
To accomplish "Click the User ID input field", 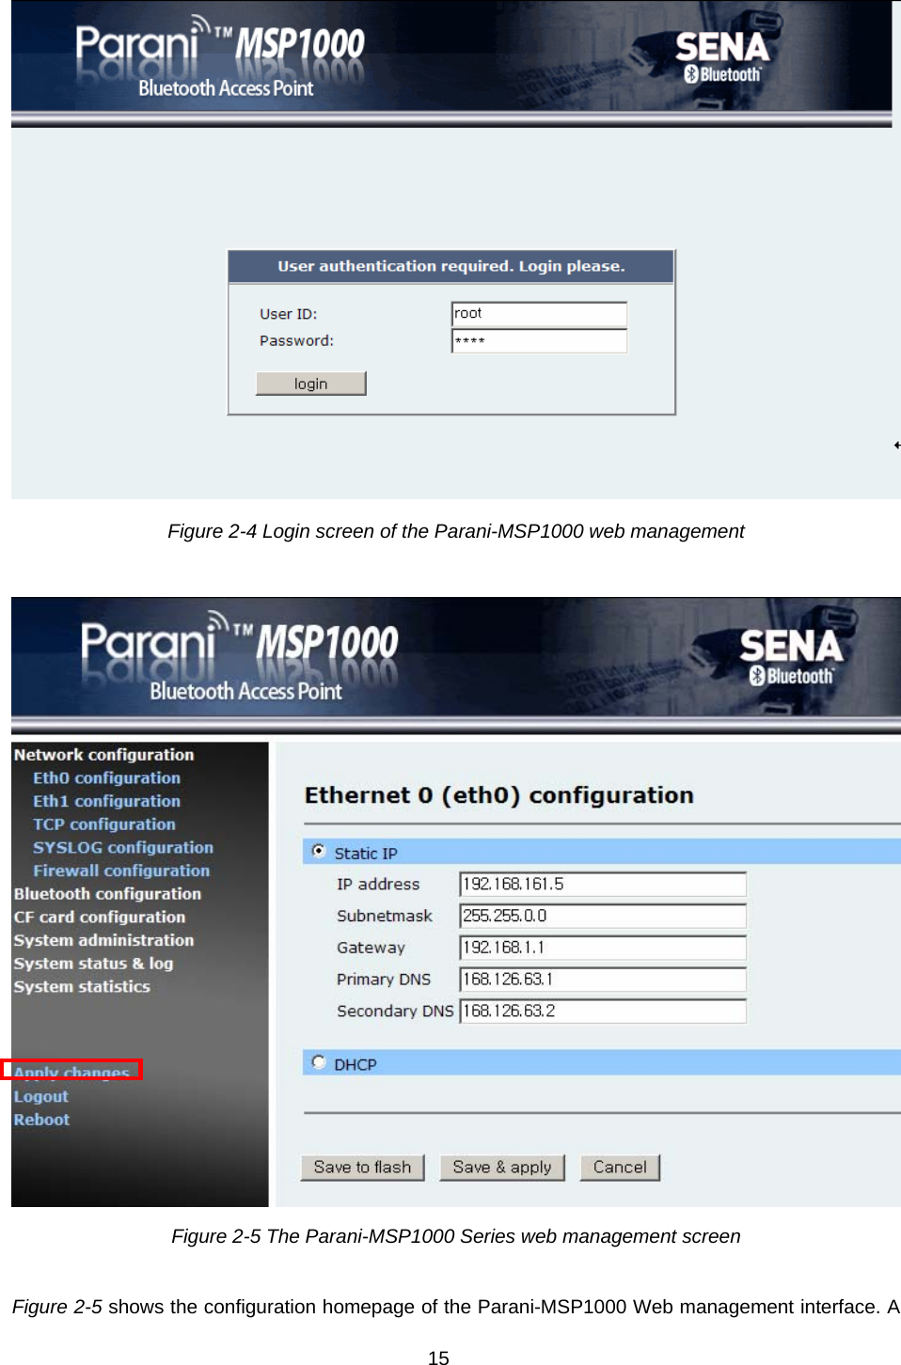I will tap(539, 314).
